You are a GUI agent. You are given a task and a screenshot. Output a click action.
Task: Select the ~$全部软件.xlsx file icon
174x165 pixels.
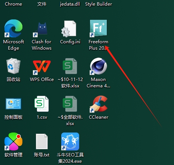pos(70,104)
